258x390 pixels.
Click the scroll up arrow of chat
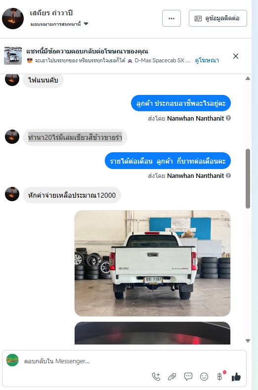(248, 79)
